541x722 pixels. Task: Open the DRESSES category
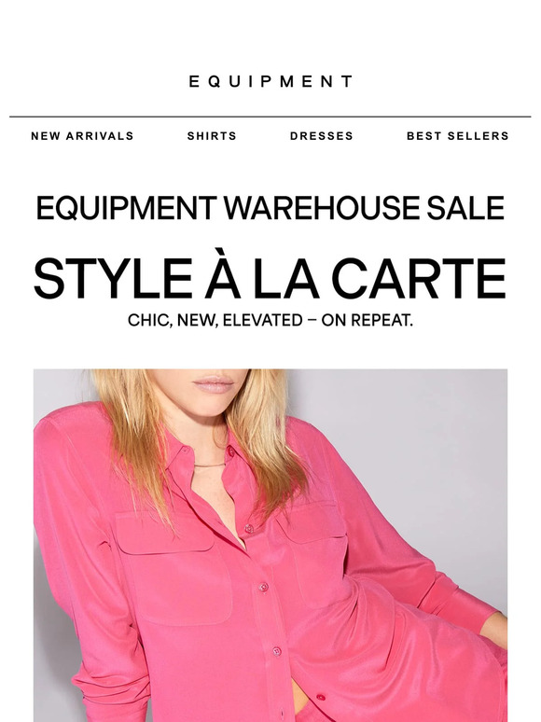(322, 136)
